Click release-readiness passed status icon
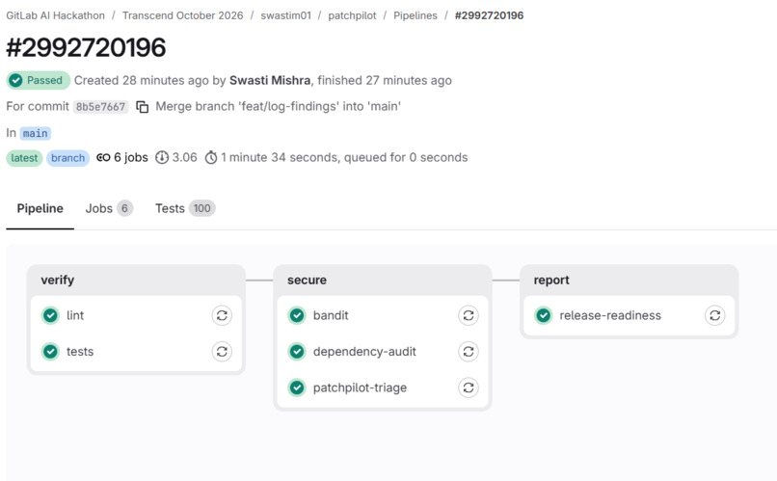The width and height of the screenshot is (777, 481). (544, 315)
